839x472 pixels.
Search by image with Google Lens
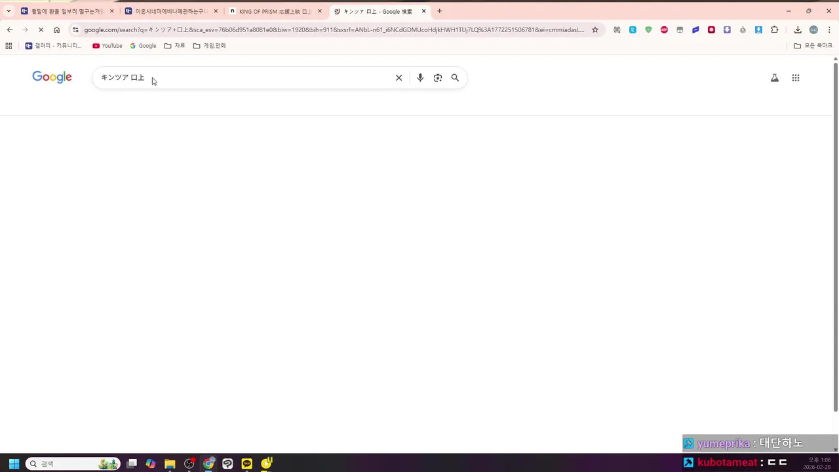pos(438,77)
